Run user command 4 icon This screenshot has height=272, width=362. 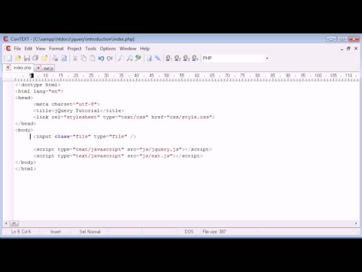[195, 58]
